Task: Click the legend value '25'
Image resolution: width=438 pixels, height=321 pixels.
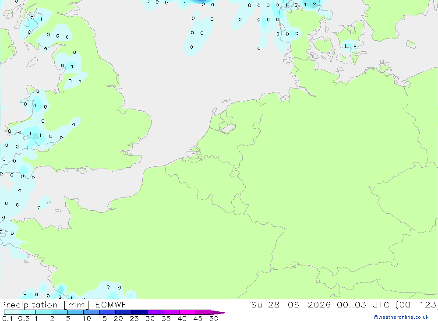Action: [134, 318]
